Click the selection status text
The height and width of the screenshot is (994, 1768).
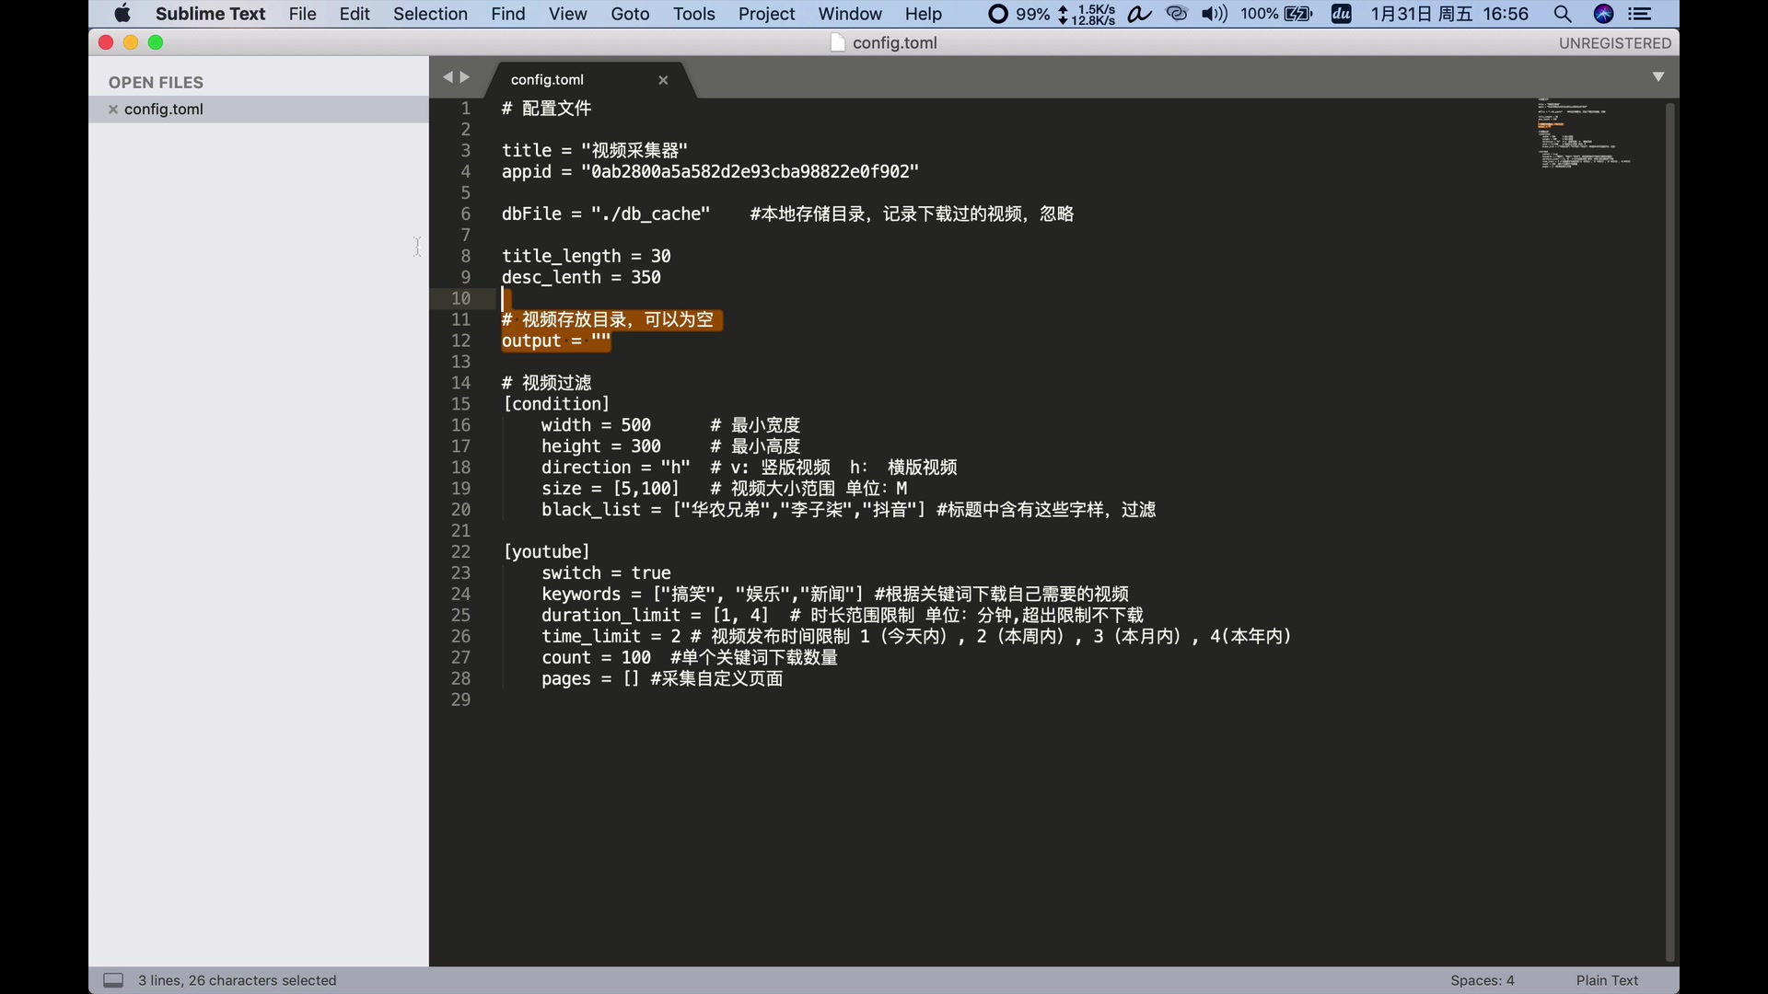click(x=237, y=980)
